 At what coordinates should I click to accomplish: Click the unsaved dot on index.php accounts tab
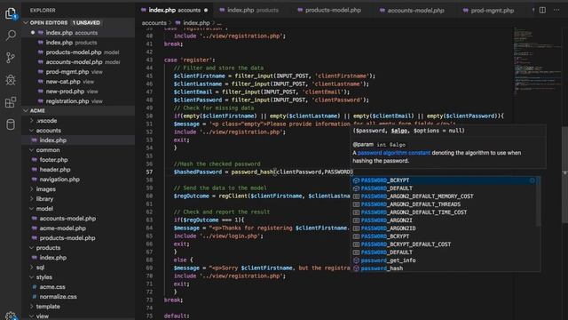pos(206,11)
